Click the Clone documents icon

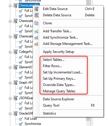click(36, 23)
